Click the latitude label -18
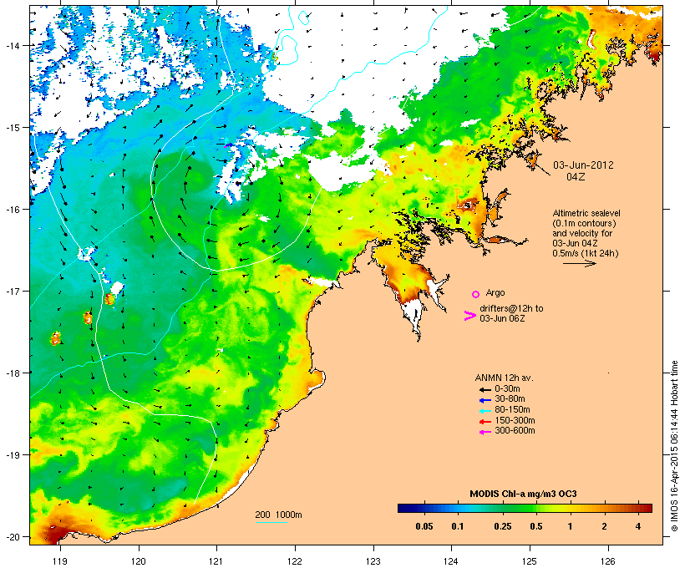Image resolution: width=685 pixels, height=568 pixels. 12,373
